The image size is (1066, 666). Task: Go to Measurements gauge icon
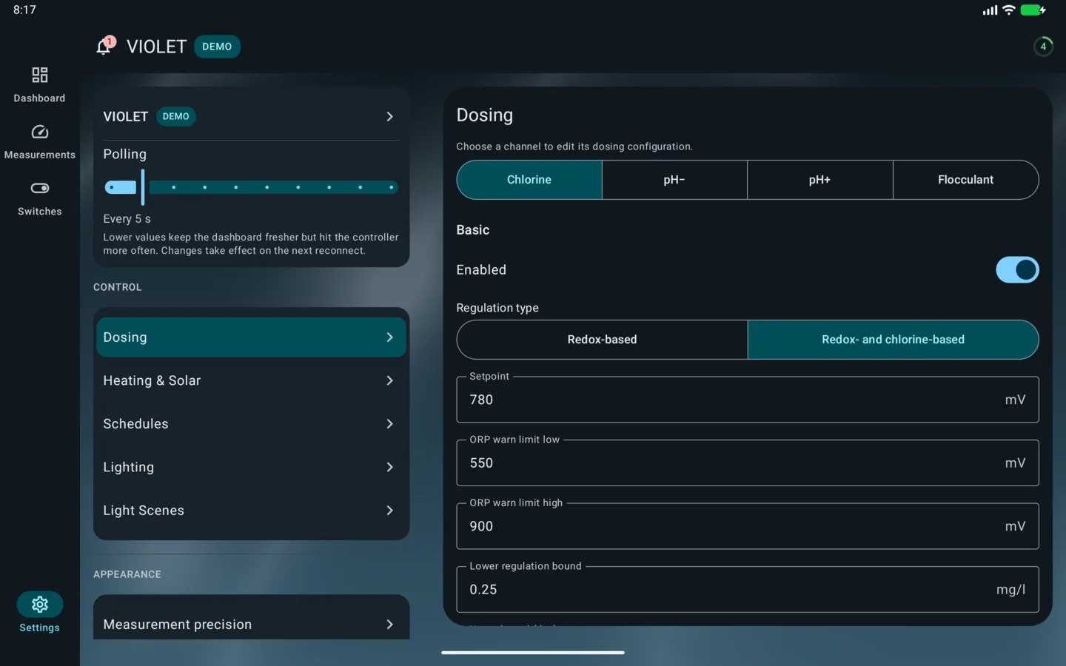coord(39,132)
